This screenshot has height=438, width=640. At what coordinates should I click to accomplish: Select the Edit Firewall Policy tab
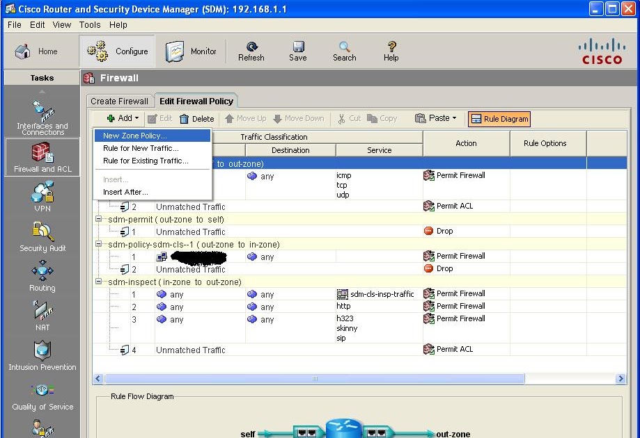coord(196,101)
